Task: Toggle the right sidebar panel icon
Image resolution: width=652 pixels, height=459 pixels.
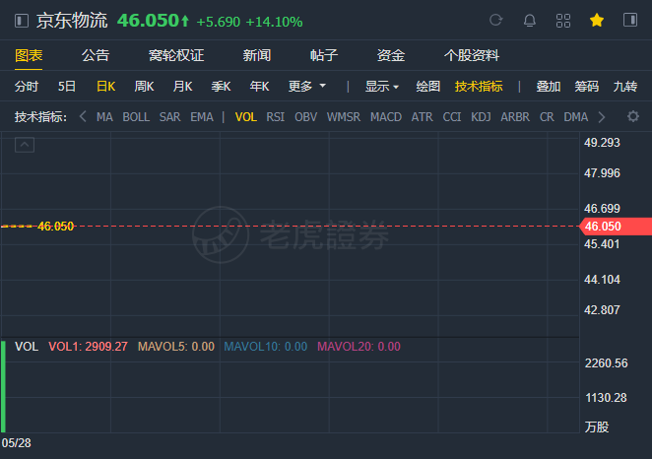Action: pos(630,20)
